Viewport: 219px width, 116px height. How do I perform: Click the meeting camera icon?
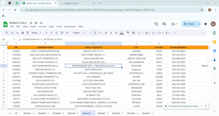click(x=173, y=24)
